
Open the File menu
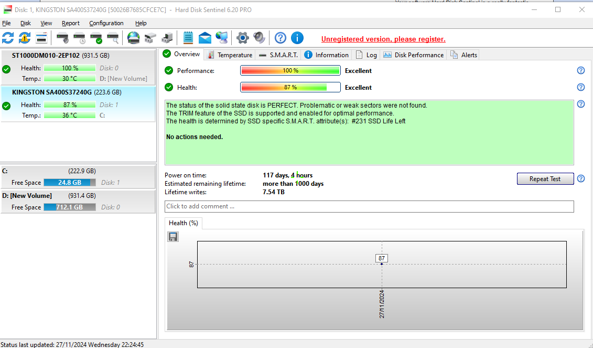tap(6, 23)
